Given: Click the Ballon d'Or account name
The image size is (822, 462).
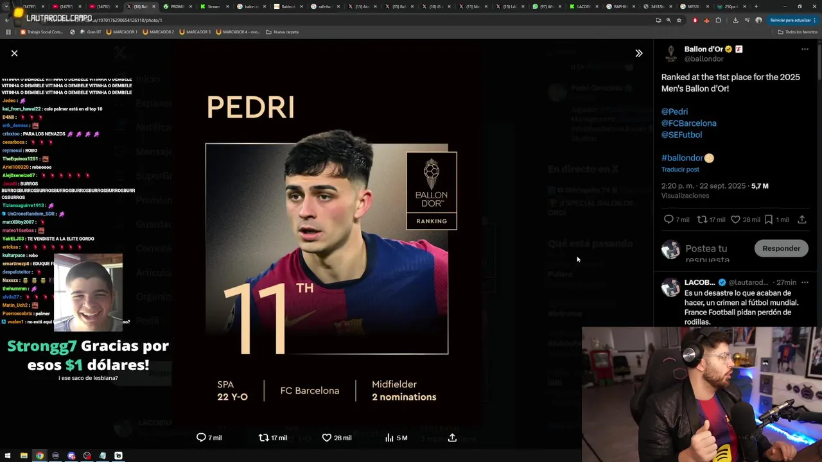Looking at the screenshot, I should 704,49.
